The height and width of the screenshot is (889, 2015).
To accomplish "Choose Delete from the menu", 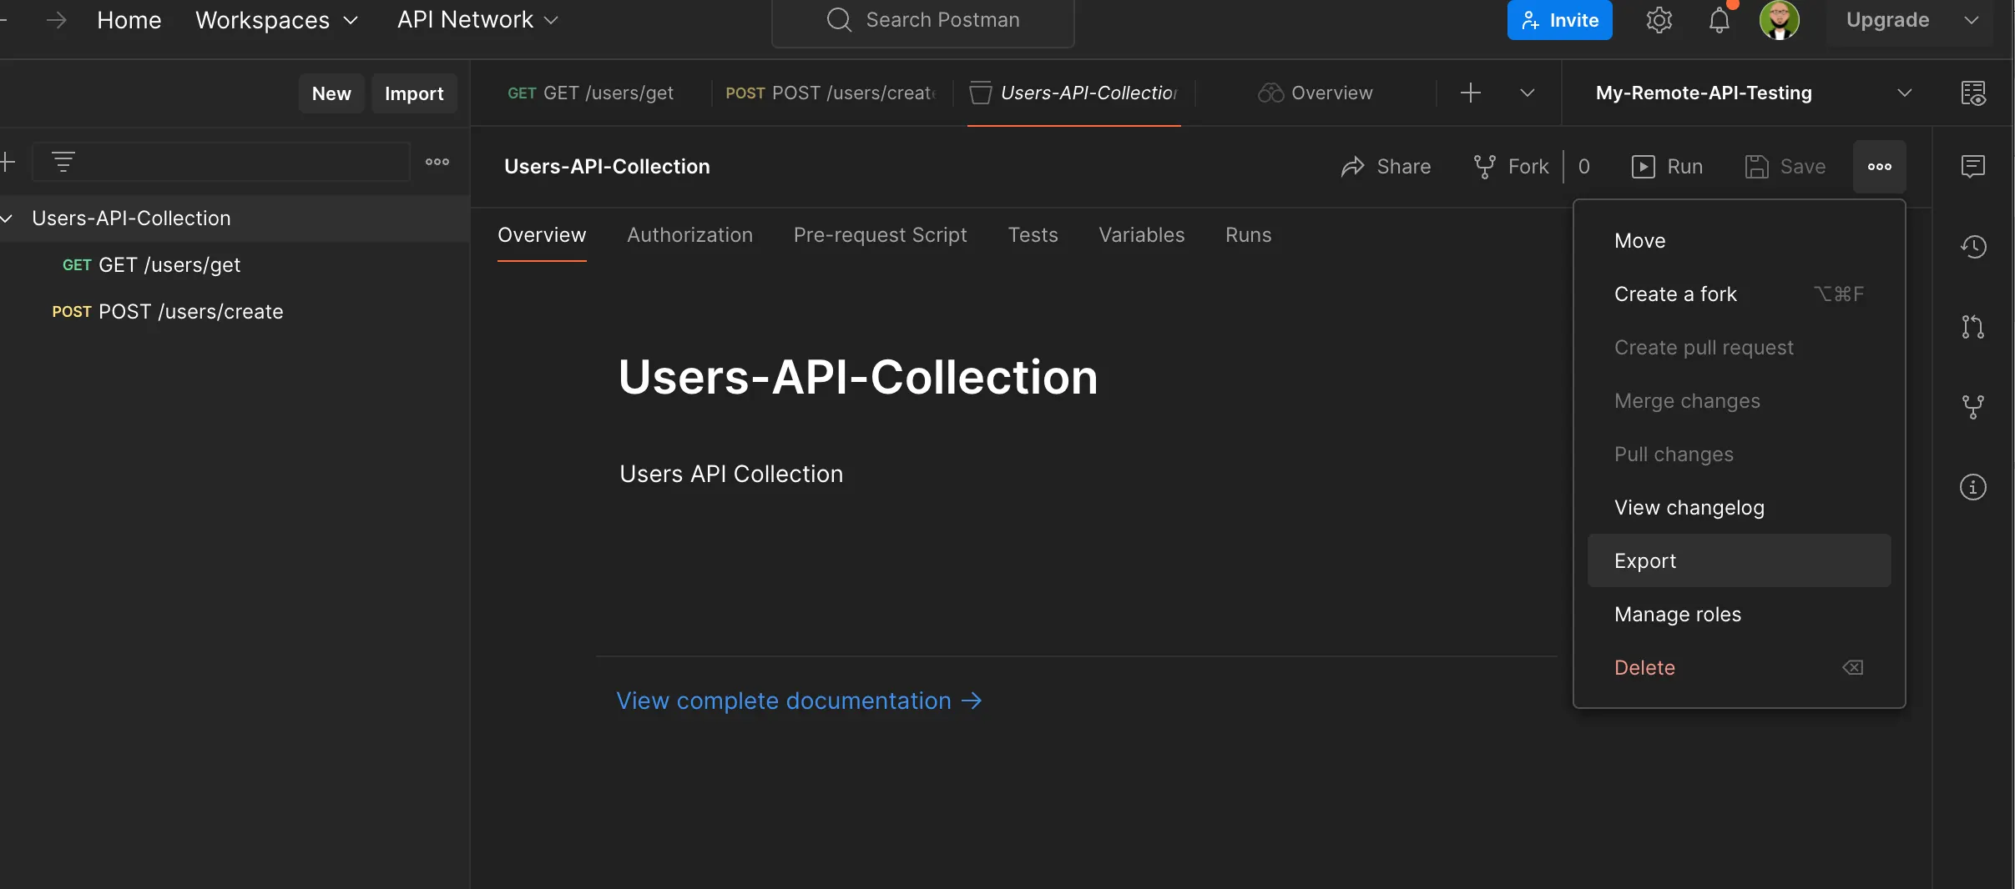I will pyautogui.click(x=1739, y=667).
